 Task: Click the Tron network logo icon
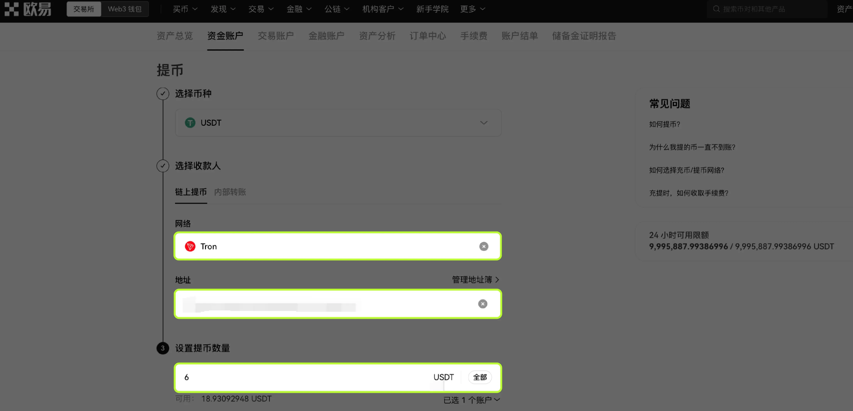coord(190,246)
